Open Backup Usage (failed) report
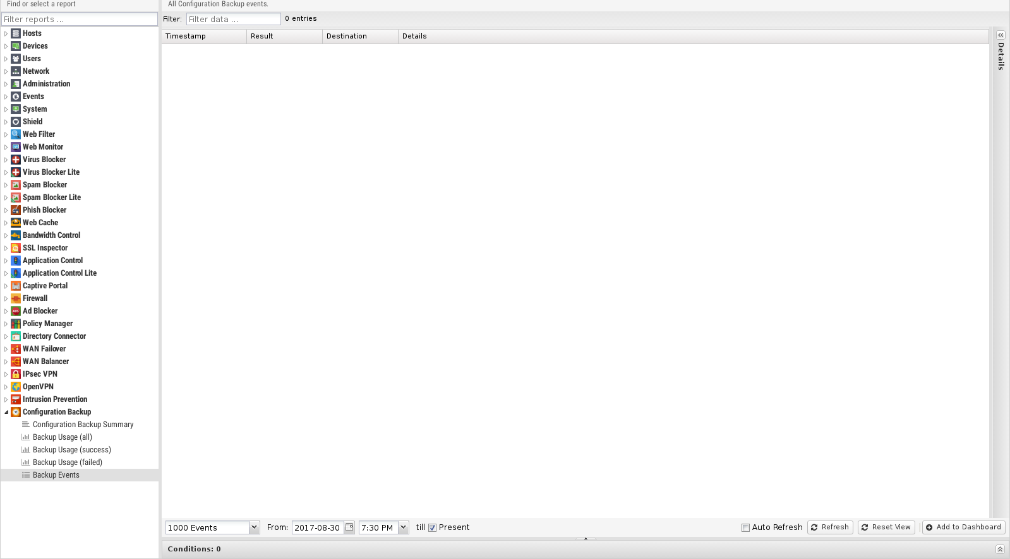 tap(68, 462)
